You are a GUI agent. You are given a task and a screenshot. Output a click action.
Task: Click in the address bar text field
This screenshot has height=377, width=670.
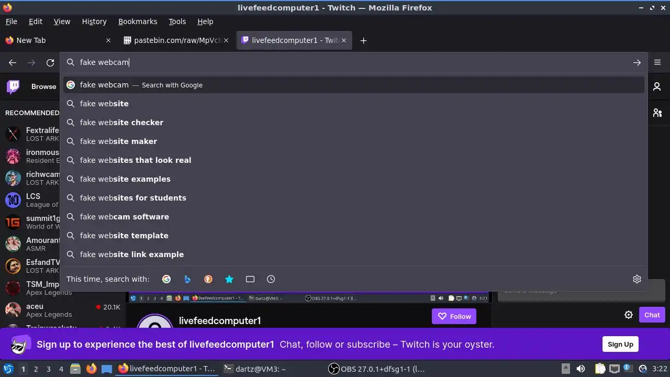click(353, 62)
